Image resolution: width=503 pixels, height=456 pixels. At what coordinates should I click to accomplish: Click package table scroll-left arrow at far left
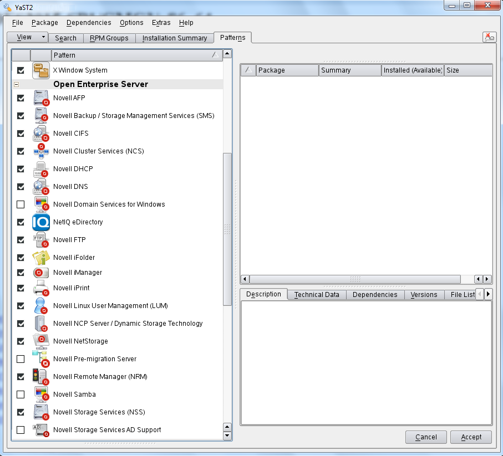[245, 279]
